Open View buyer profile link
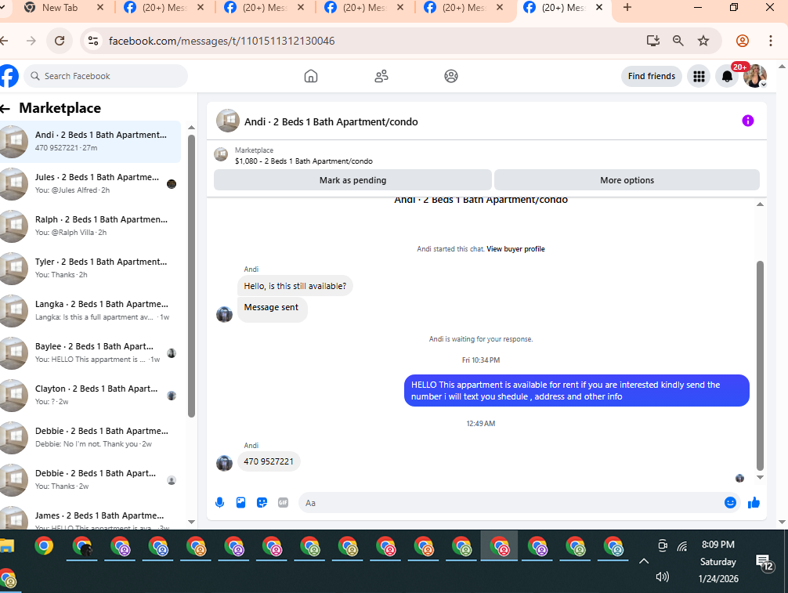The width and height of the screenshot is (788, 593). [515, 249]
